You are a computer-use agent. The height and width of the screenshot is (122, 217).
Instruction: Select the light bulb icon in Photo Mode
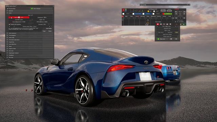(x=170, y=24)
